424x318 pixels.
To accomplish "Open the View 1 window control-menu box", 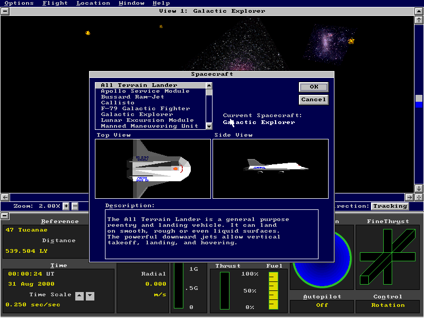I will tap(5, 11).
